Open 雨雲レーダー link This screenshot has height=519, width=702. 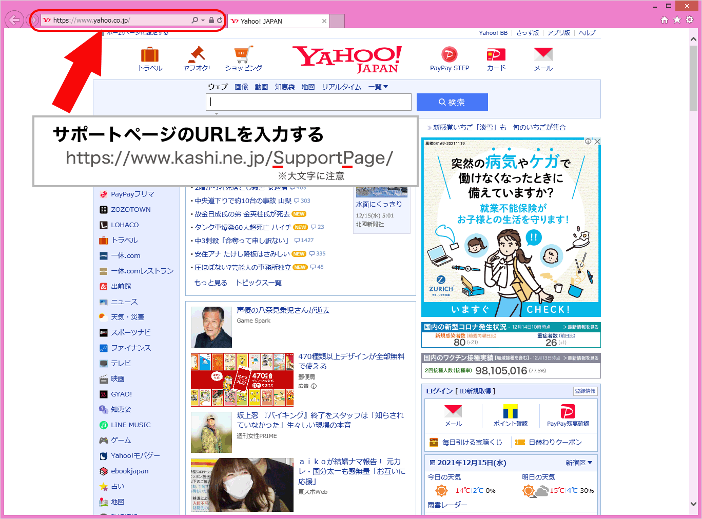447,505
